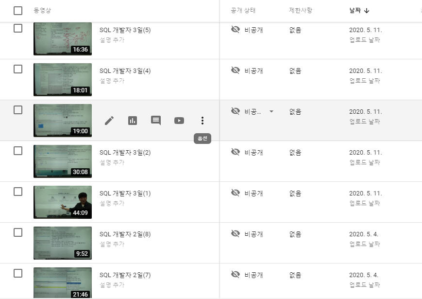This screenshot has height=299, width=422.
Task: Check the box for SQL 개발자 3일(4)
Action: (x=18, y=69)
